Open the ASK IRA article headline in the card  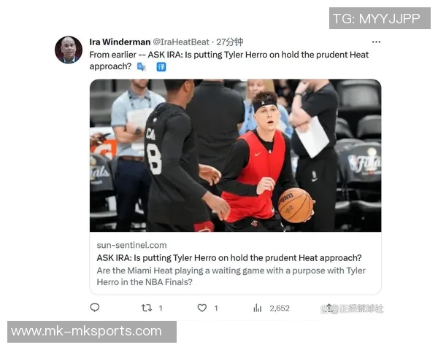click(229, 257)
